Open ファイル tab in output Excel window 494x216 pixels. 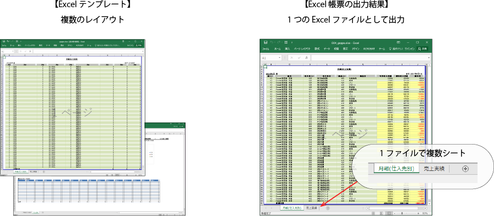click(266, 49)
